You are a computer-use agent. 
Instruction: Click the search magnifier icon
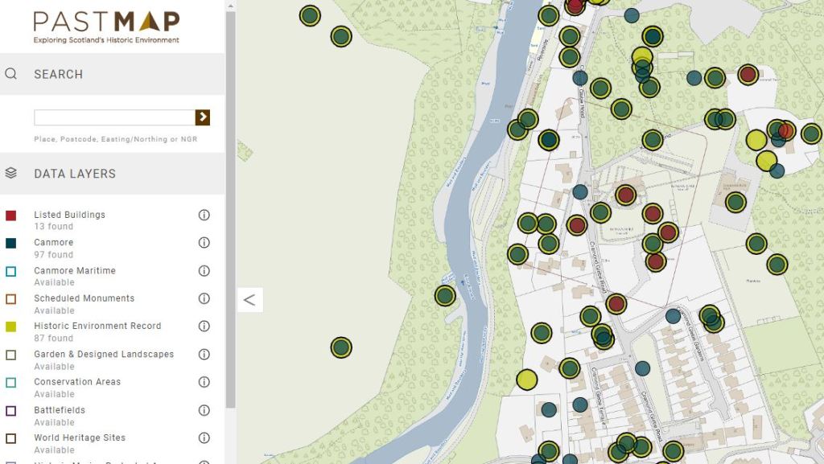(11, 74)
